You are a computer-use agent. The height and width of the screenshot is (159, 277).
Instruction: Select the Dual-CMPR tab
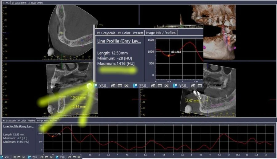(x=35, y=2)
